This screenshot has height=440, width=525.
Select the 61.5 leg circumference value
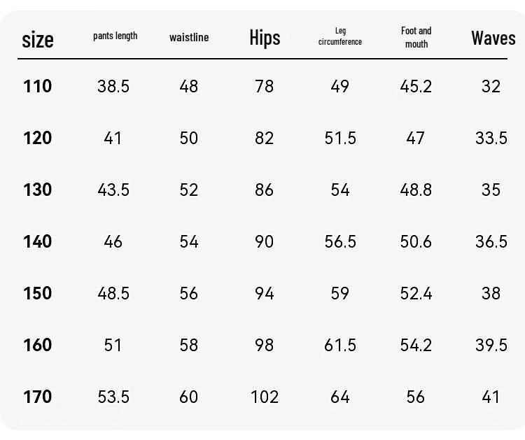click(340, 345)
